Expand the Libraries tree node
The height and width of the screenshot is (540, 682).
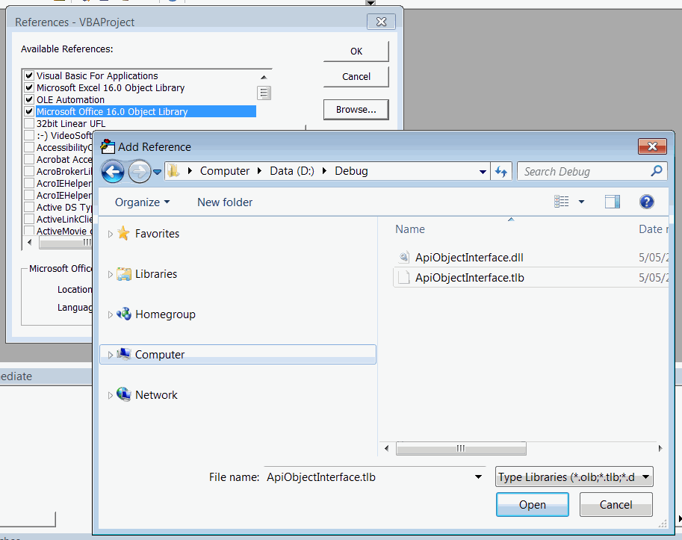pyautogui.click(x=110, y=274)
